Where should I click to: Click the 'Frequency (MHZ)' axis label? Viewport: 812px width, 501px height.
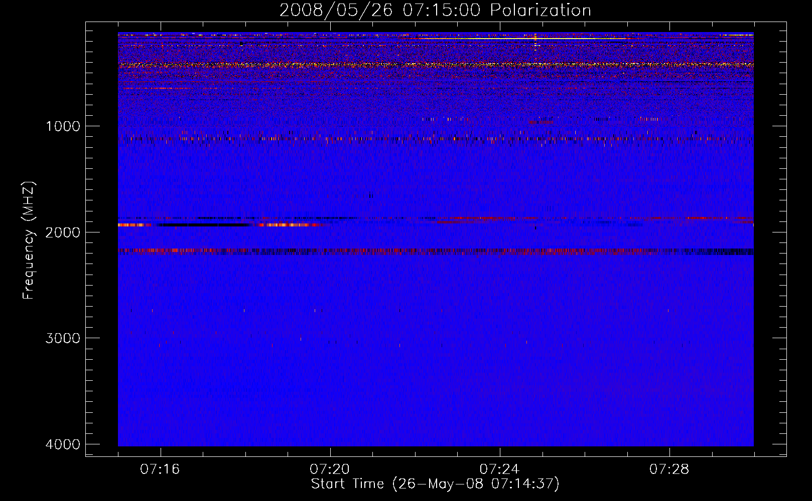click(x=29, y=240)
